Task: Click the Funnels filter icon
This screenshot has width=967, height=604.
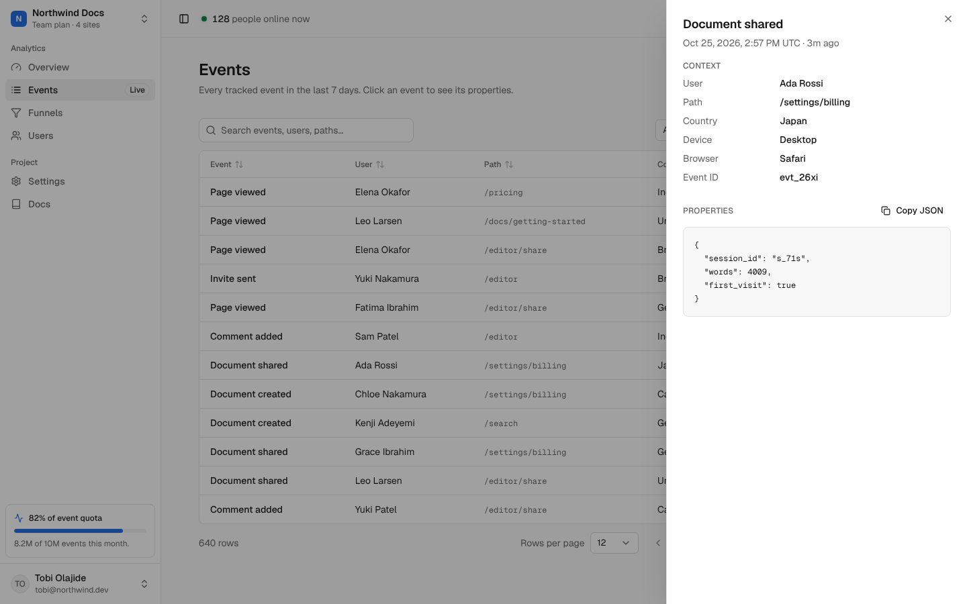Action: pos(16,113)
